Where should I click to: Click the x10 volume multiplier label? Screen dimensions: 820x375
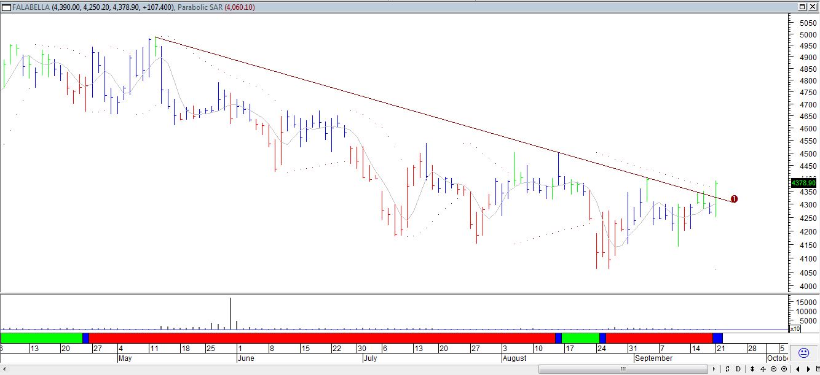tap(795, 329)
